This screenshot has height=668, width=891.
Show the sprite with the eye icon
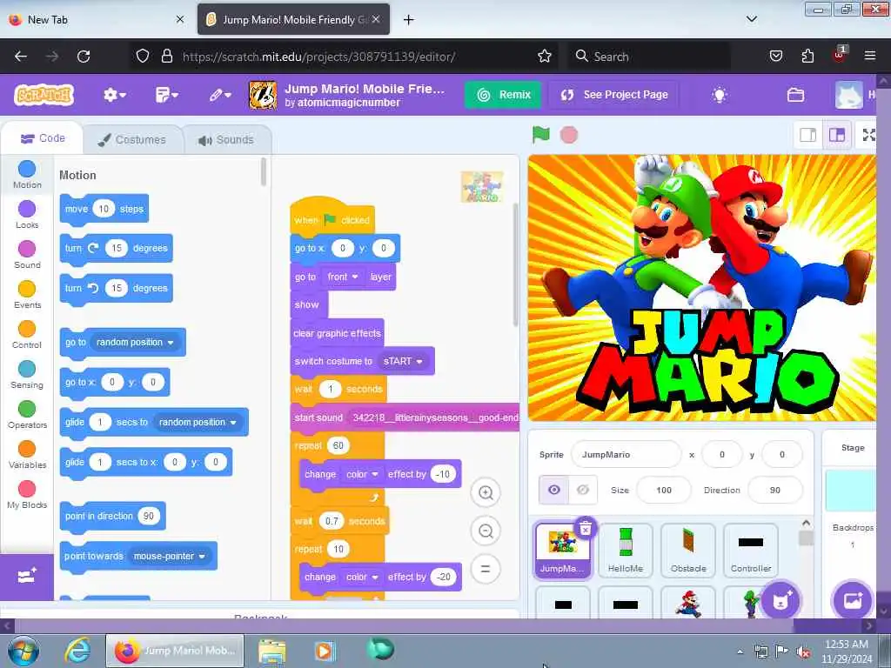[x=554, y=490]
